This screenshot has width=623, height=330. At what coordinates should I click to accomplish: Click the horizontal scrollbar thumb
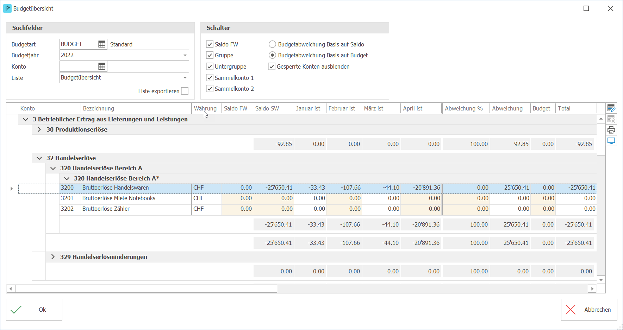click(146, 289)
